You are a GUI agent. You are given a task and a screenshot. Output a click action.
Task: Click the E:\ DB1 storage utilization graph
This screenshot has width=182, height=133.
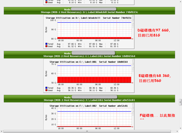(89, 76)
